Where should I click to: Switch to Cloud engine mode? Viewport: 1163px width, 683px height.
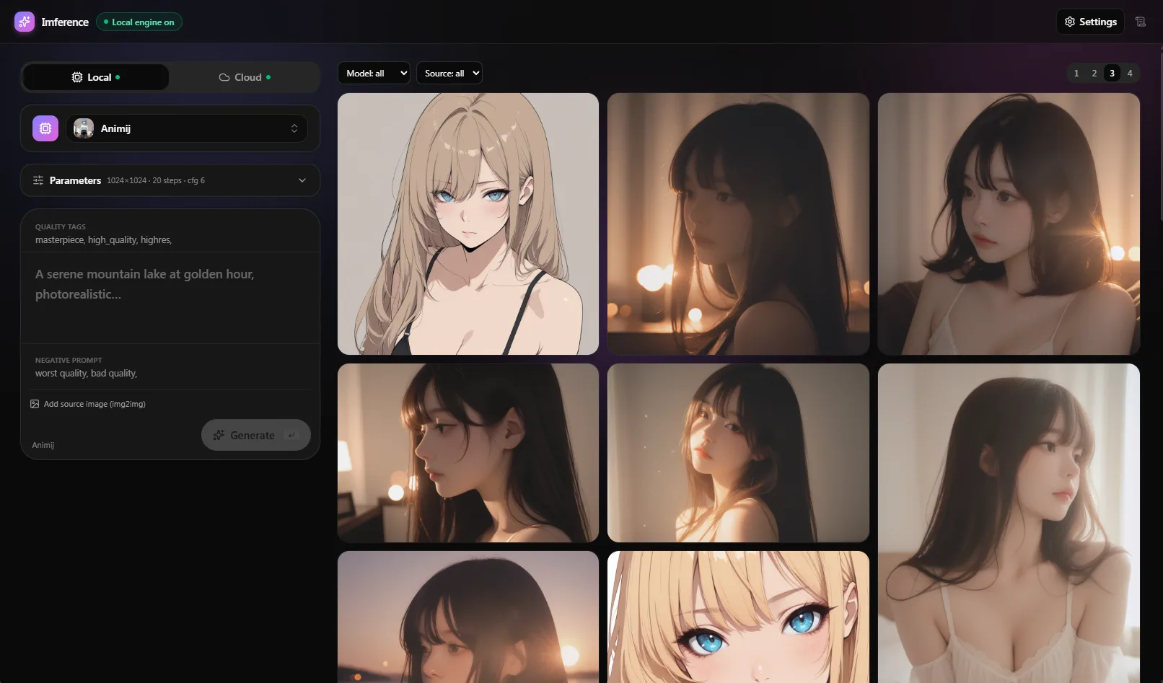pos(245,77)
